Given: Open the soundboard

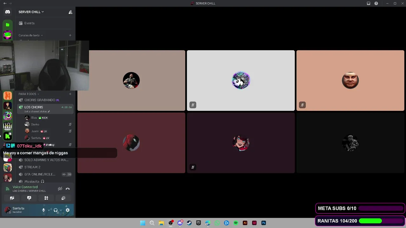Looking at the screenshot, I should click(63, 198).
